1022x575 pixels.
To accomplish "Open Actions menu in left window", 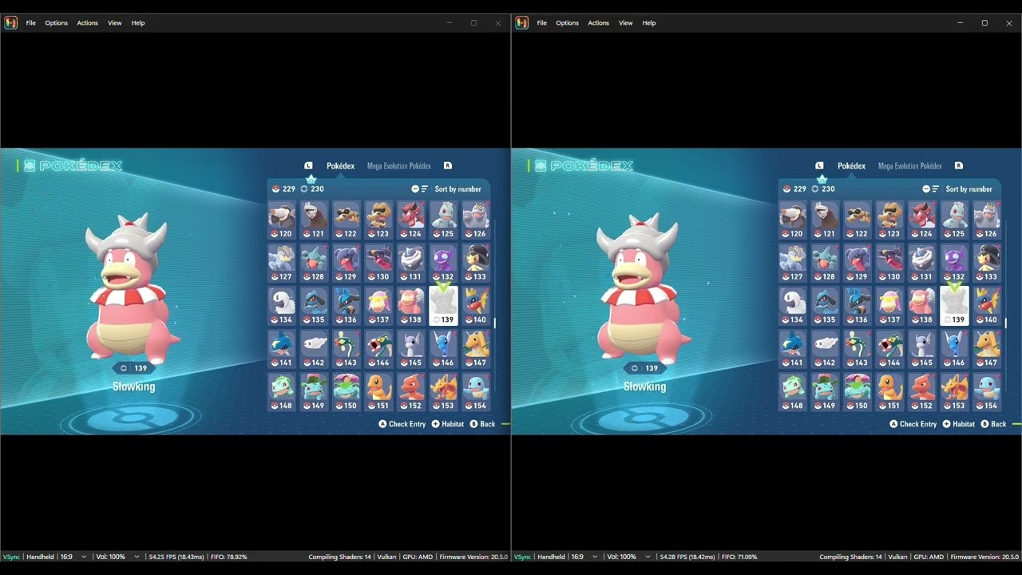I will point(87,23).
